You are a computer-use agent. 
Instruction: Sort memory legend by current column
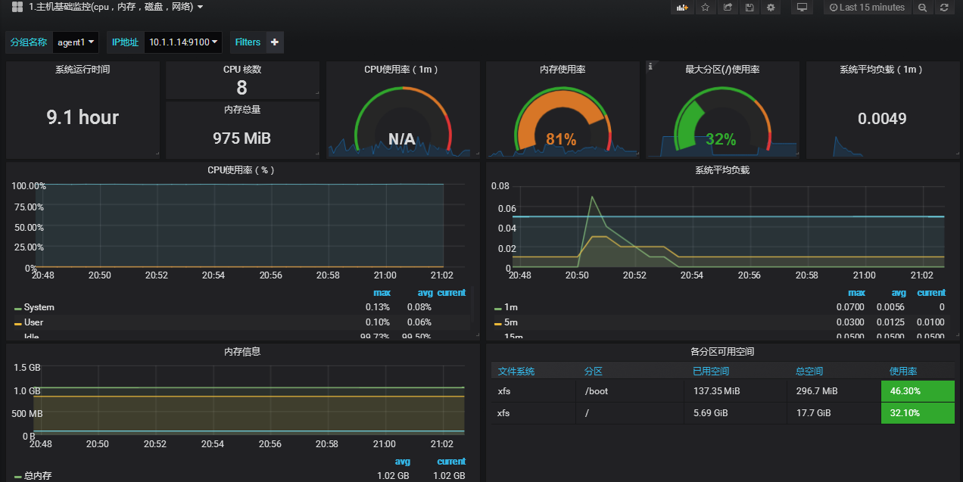(x=451, y=462)
